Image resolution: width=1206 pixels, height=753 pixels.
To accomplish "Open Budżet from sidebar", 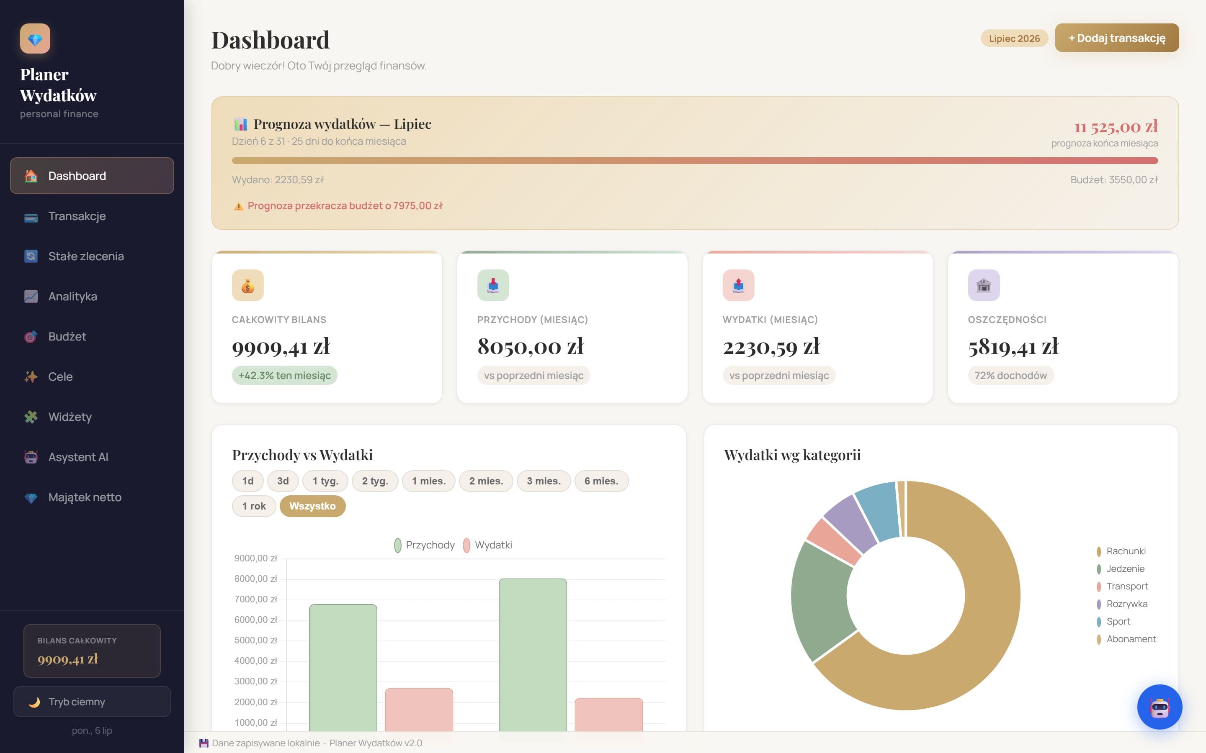I will click(92, 337).
